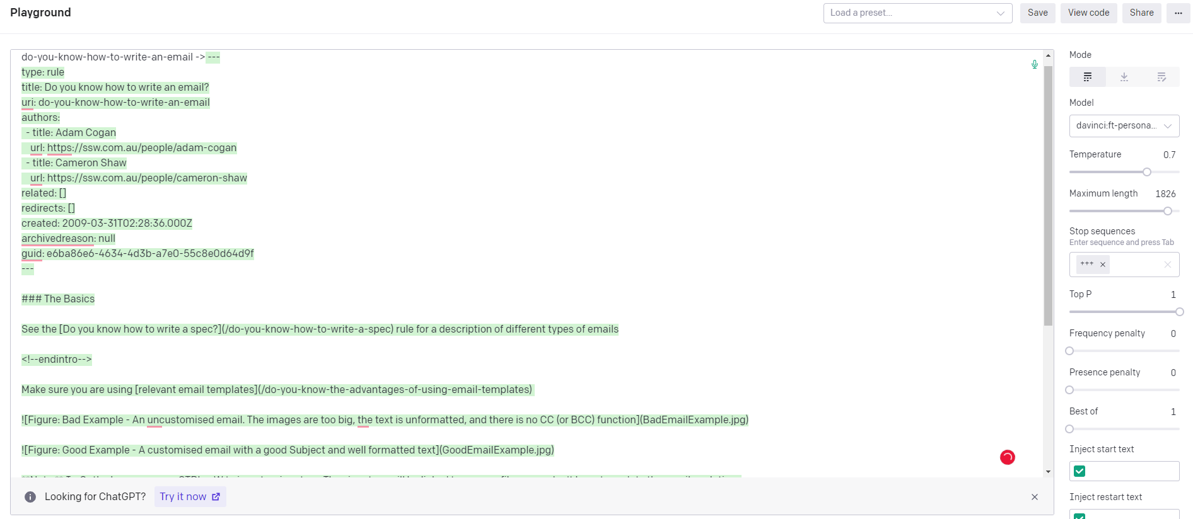
Task: Uncheck the Inject start text checkbox
Action: (1080, 471)
